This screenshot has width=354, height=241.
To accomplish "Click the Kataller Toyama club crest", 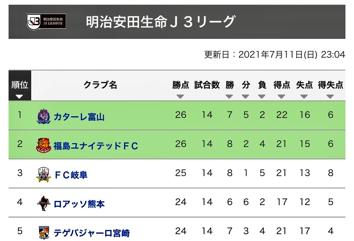I will tap(44, 116).
